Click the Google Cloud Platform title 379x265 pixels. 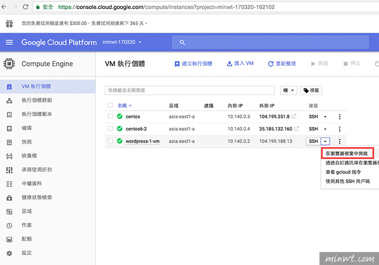[x=59, y=43]
